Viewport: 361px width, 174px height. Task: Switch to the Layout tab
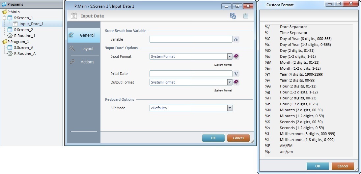(87, 49)
